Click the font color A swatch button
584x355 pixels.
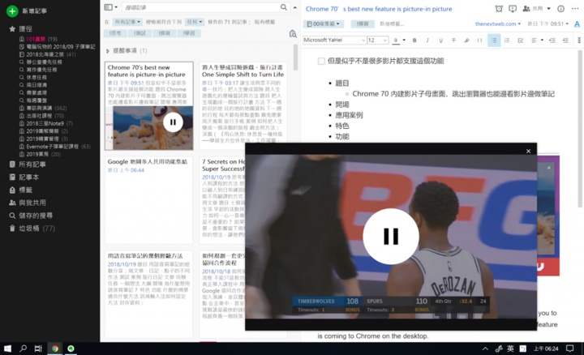pos(396,41)
